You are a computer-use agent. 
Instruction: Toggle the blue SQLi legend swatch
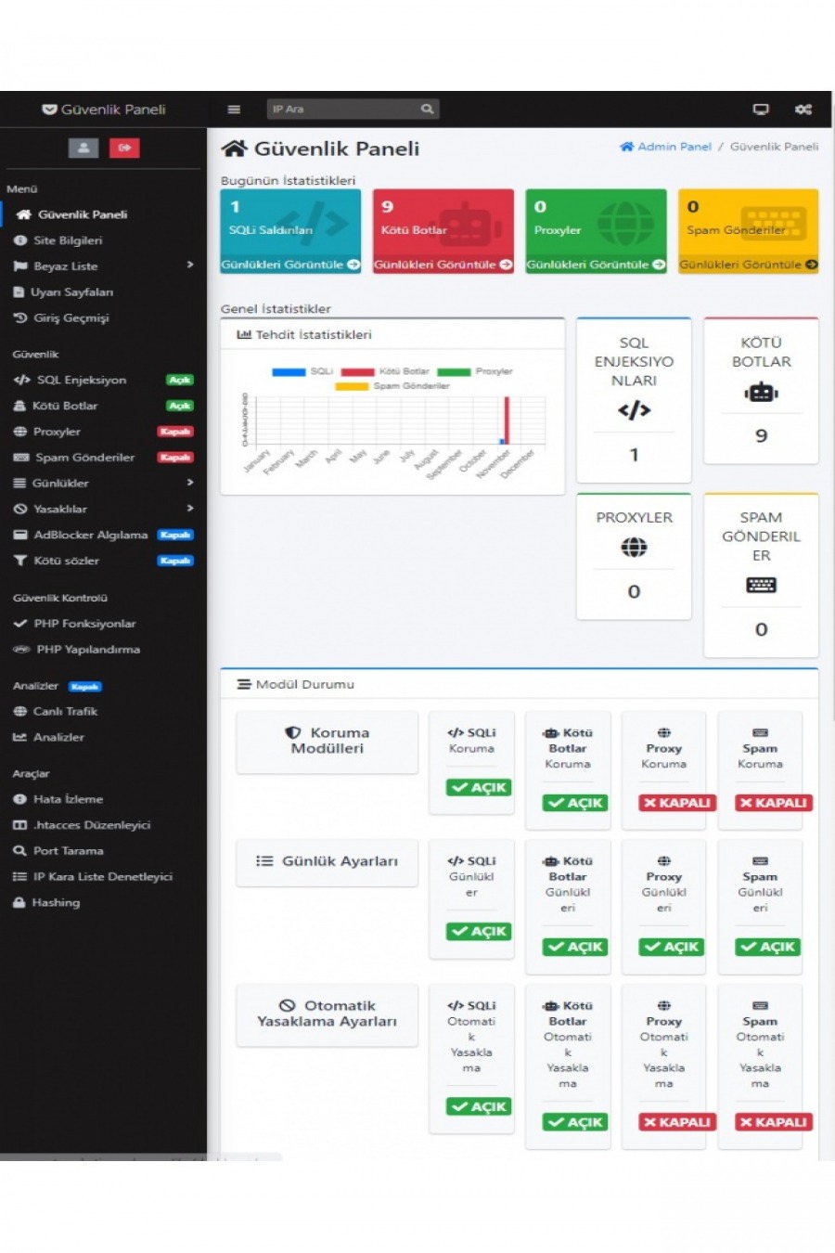289,371
